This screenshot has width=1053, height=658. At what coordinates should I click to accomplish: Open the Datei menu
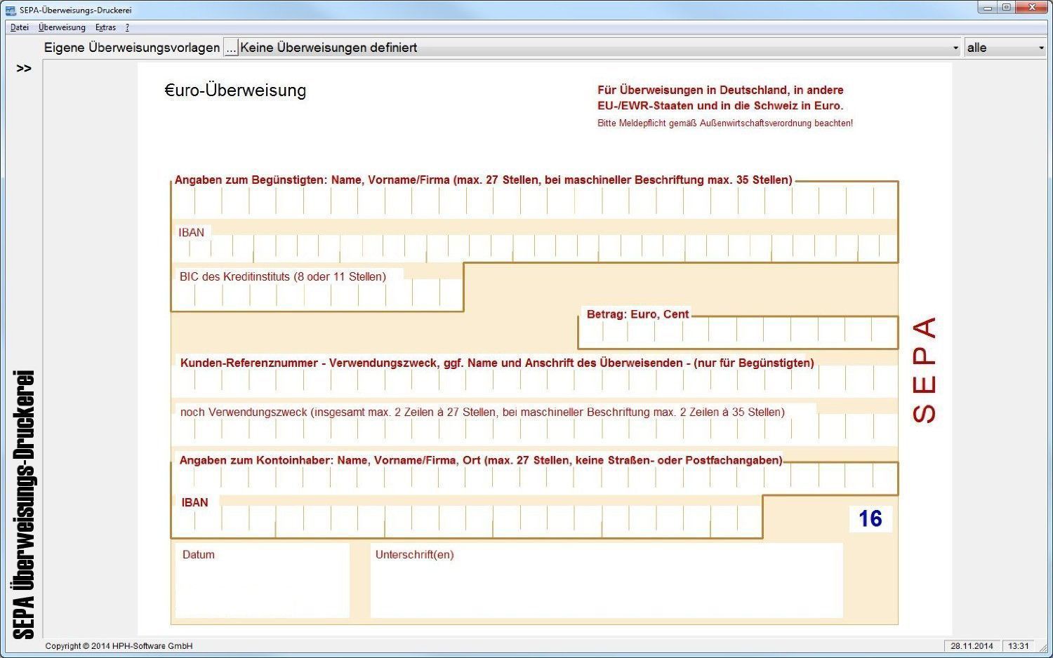(20, 27)
